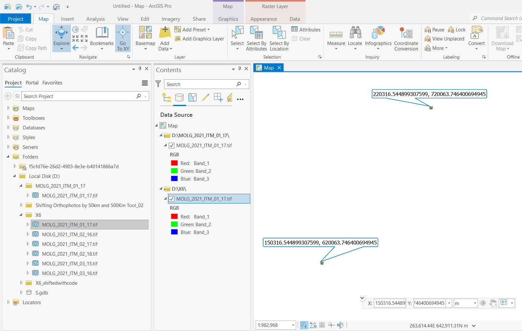Toggle visibility of MOLG_2021_ITM_01_17.tif in first group

(172, 145)
